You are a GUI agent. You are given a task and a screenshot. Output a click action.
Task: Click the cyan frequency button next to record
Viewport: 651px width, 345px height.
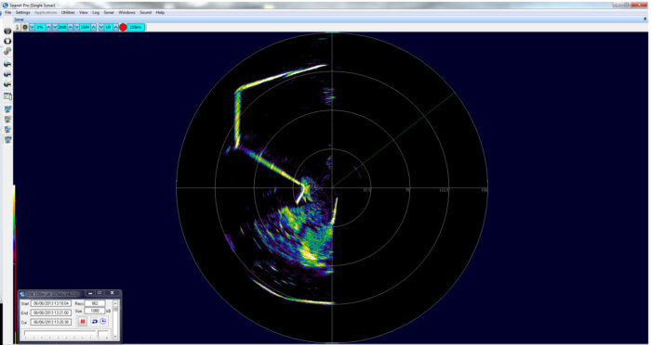tap(136, 27)
